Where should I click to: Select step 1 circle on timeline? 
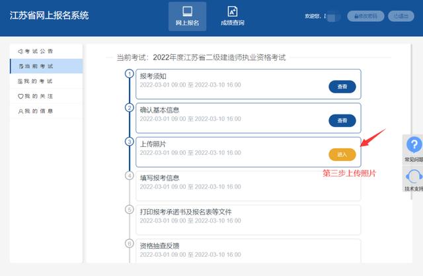(x=129, y=73)
